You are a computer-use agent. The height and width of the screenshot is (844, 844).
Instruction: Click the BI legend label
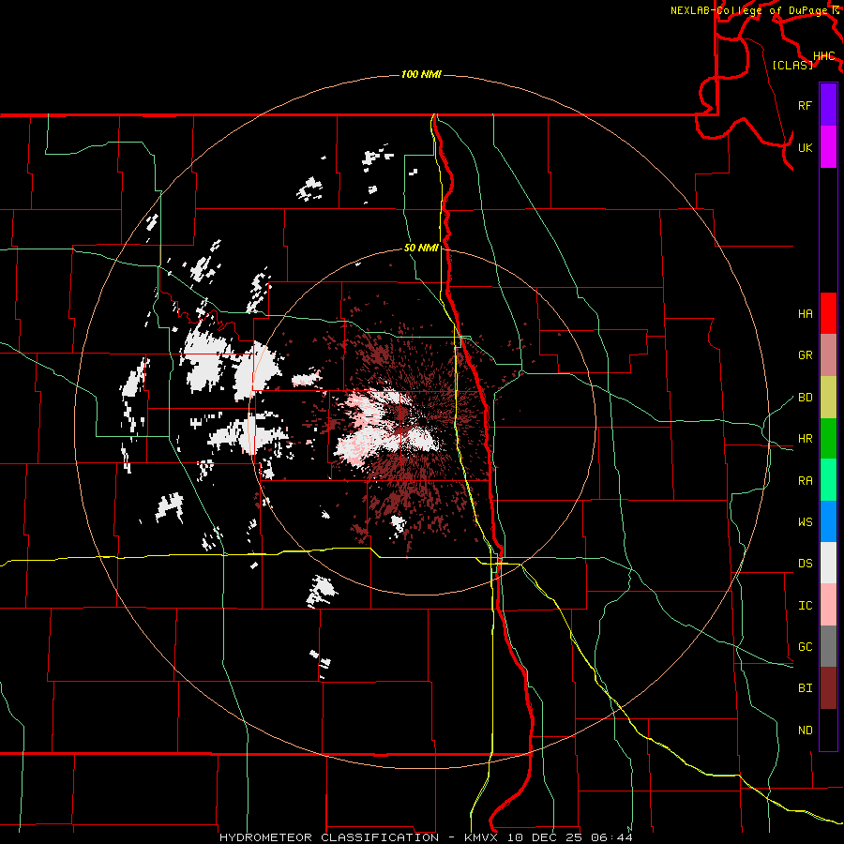806,688
